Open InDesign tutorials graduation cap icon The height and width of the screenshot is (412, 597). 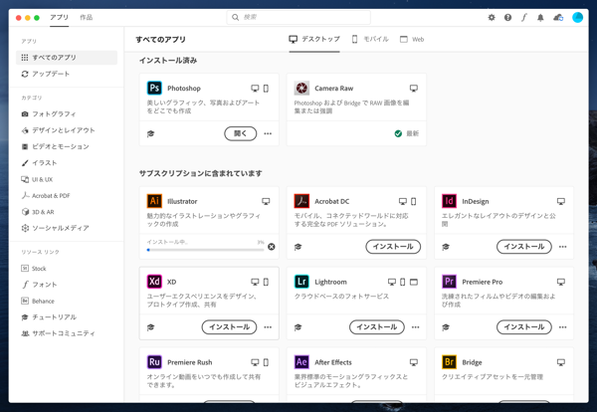(446, 247)
